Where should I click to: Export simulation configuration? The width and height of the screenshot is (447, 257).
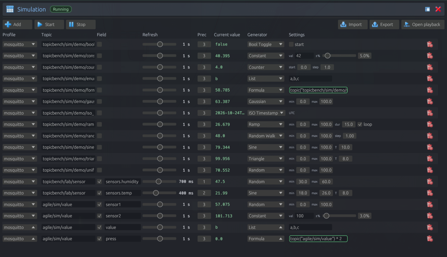384,24
